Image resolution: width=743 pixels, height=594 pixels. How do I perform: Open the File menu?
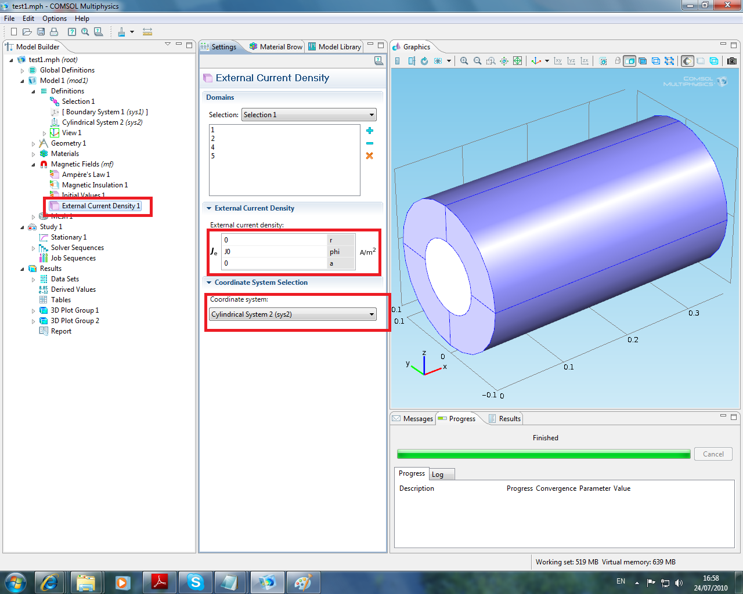click(x=9, y=19)
